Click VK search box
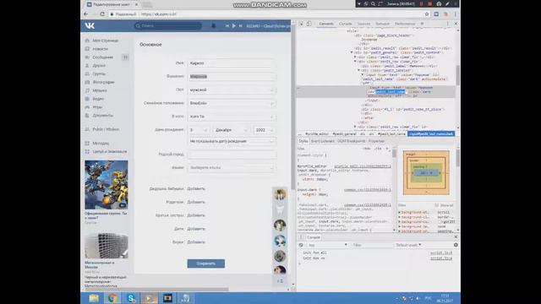Image resolution: width=541 pixels, height=304 pixels. point(168,26)
